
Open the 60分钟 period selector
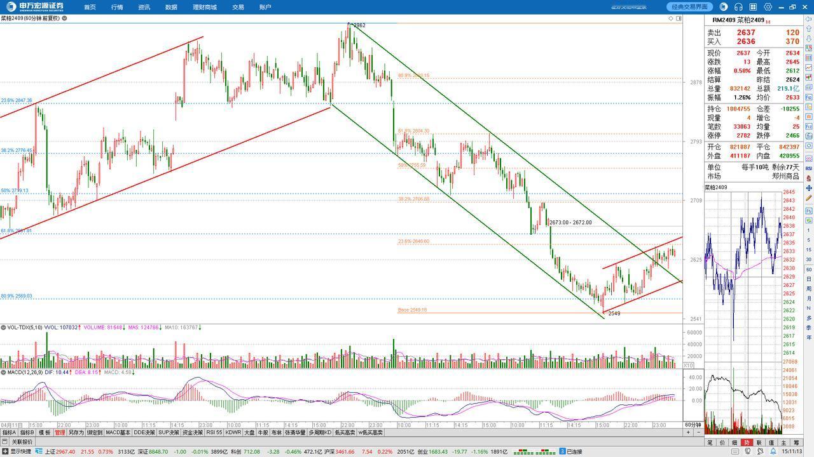point(693,425)
